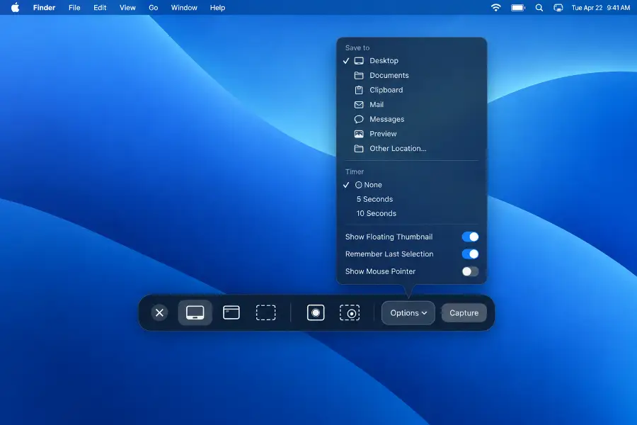Screen dimensions: 637x425
Task: Open the Window menu
Action: pyautogui.click(x=183, y=7)
